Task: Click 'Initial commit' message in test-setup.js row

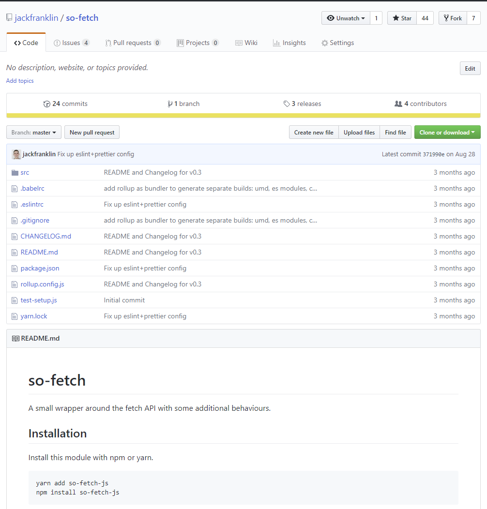Action: pos(124,300)
